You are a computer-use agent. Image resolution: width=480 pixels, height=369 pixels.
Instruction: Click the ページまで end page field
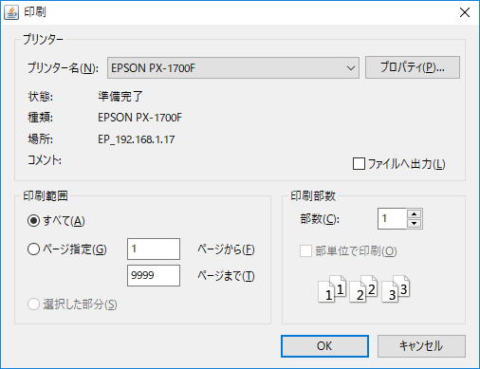coord(154,275)
